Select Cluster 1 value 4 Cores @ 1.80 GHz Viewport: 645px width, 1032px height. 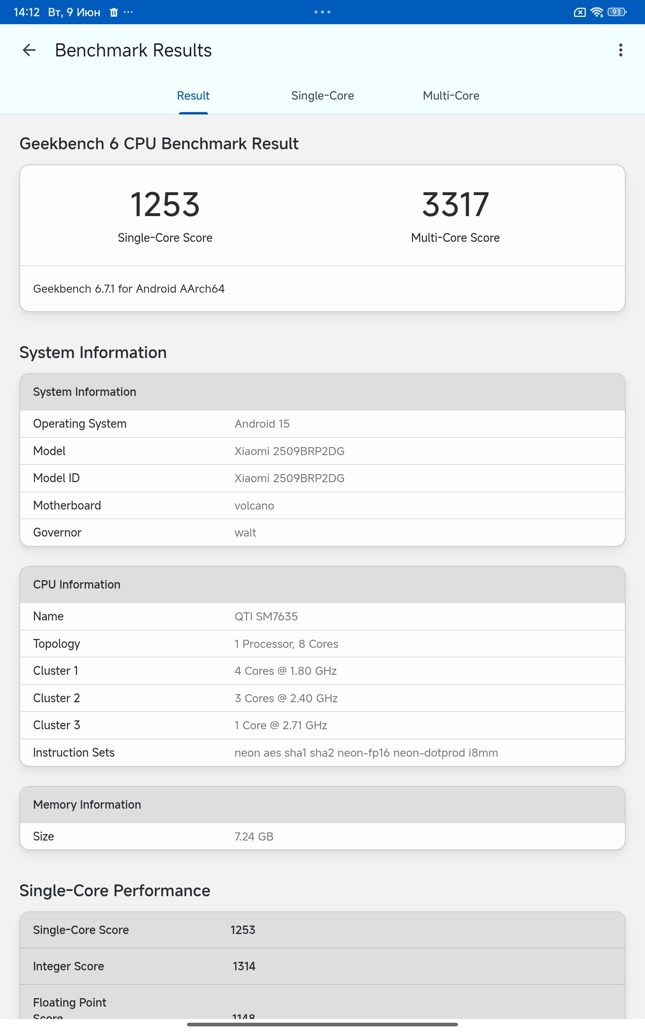pyautogui.click(x=286, y=671)
